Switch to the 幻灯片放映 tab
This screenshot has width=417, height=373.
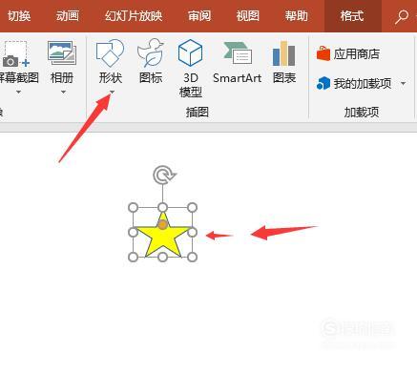coord(134,16)
